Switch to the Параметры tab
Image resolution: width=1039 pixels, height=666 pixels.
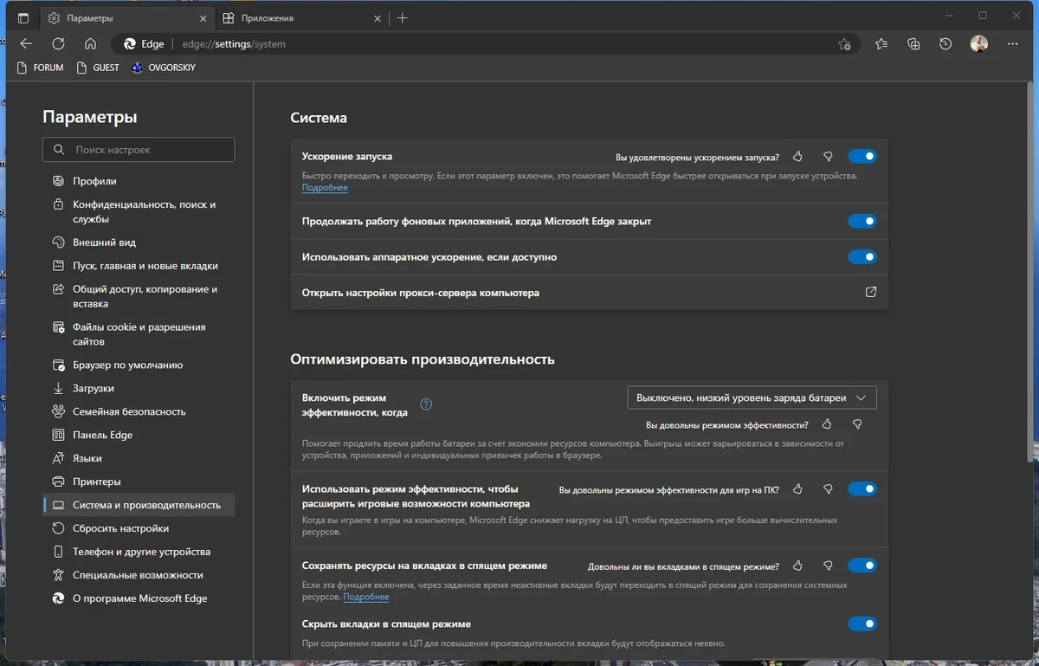pyautogui.click(x=129, y=17)
